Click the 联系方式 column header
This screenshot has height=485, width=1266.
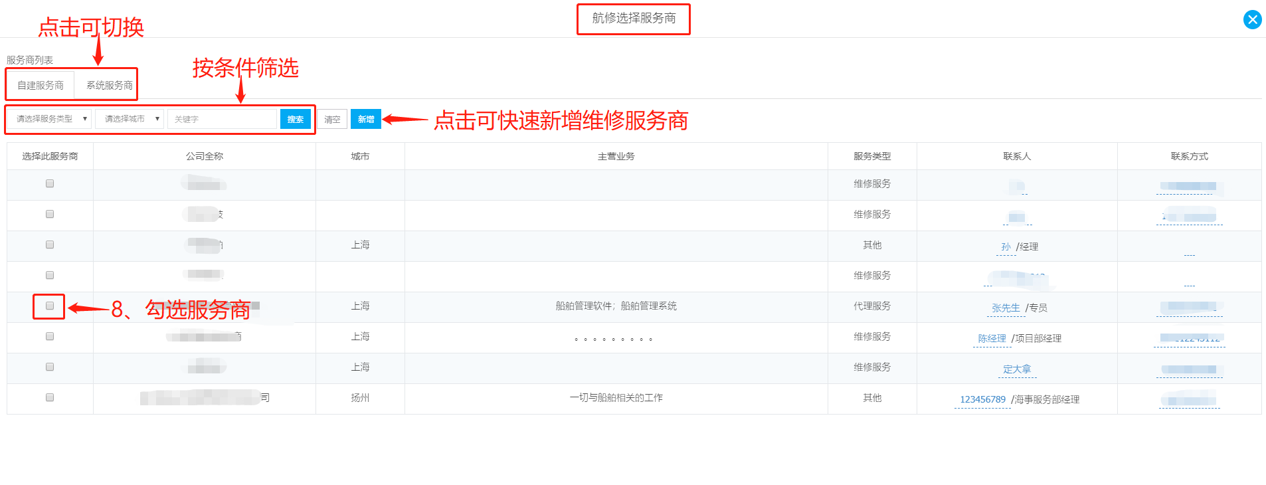pos(1190,156)
